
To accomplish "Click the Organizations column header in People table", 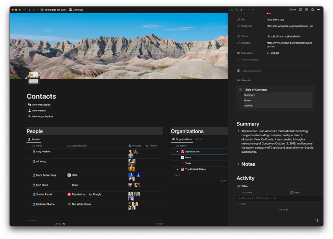I will click(77, 146).
